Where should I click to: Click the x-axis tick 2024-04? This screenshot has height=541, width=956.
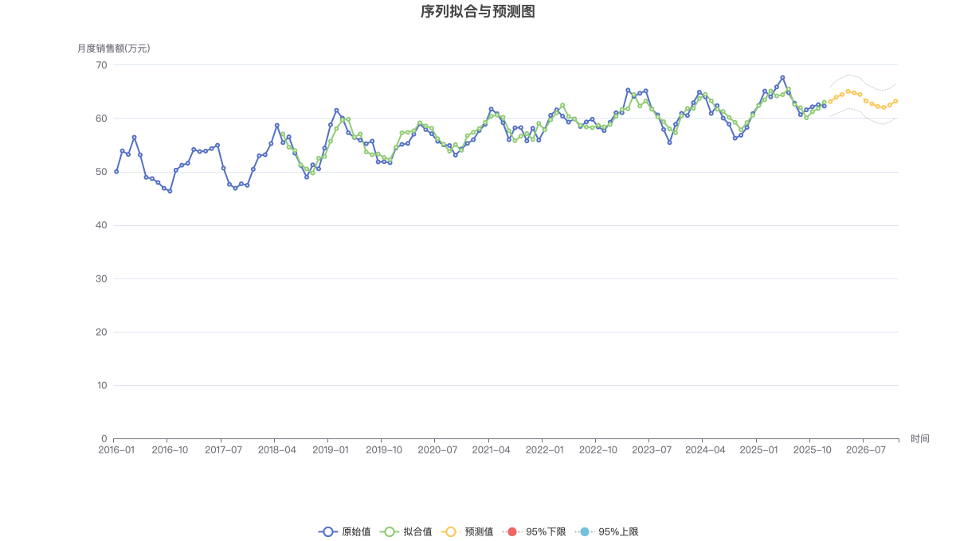tap(705, 450)
